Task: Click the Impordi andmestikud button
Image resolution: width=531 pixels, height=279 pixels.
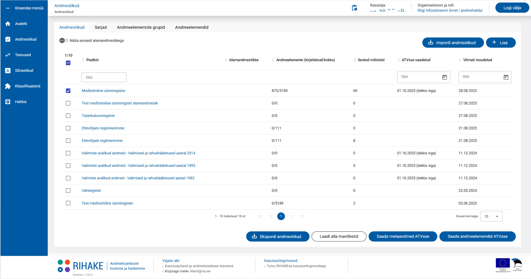Action: pyautogui.click(x=453, y=43)
